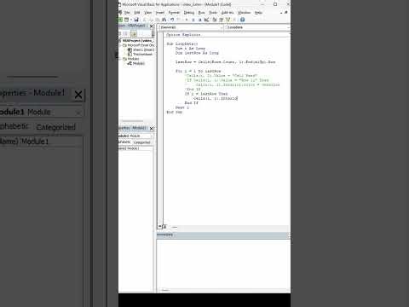
Task: Open the Insert menu
Action: point(160,13)
